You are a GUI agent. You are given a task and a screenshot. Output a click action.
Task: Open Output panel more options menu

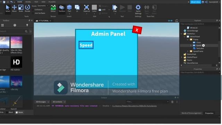pos(177,102)
